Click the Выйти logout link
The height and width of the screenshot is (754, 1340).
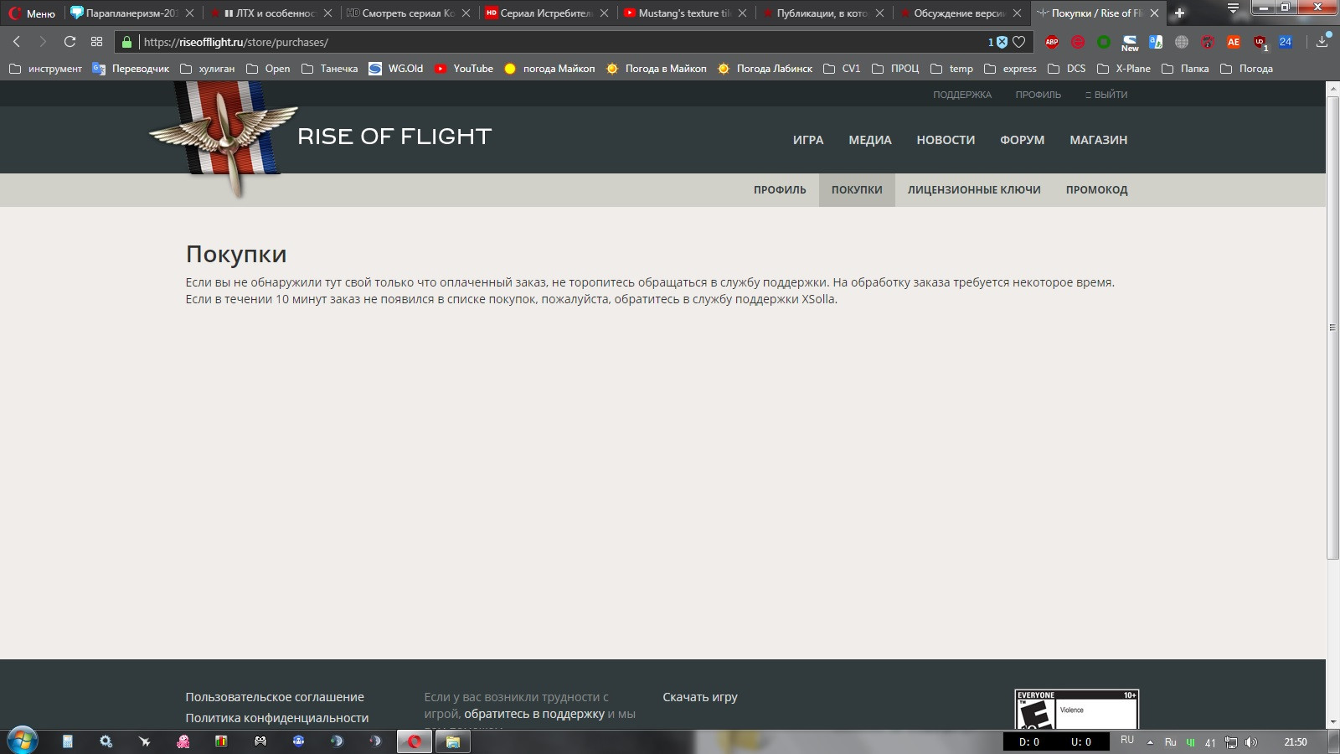1105,95
